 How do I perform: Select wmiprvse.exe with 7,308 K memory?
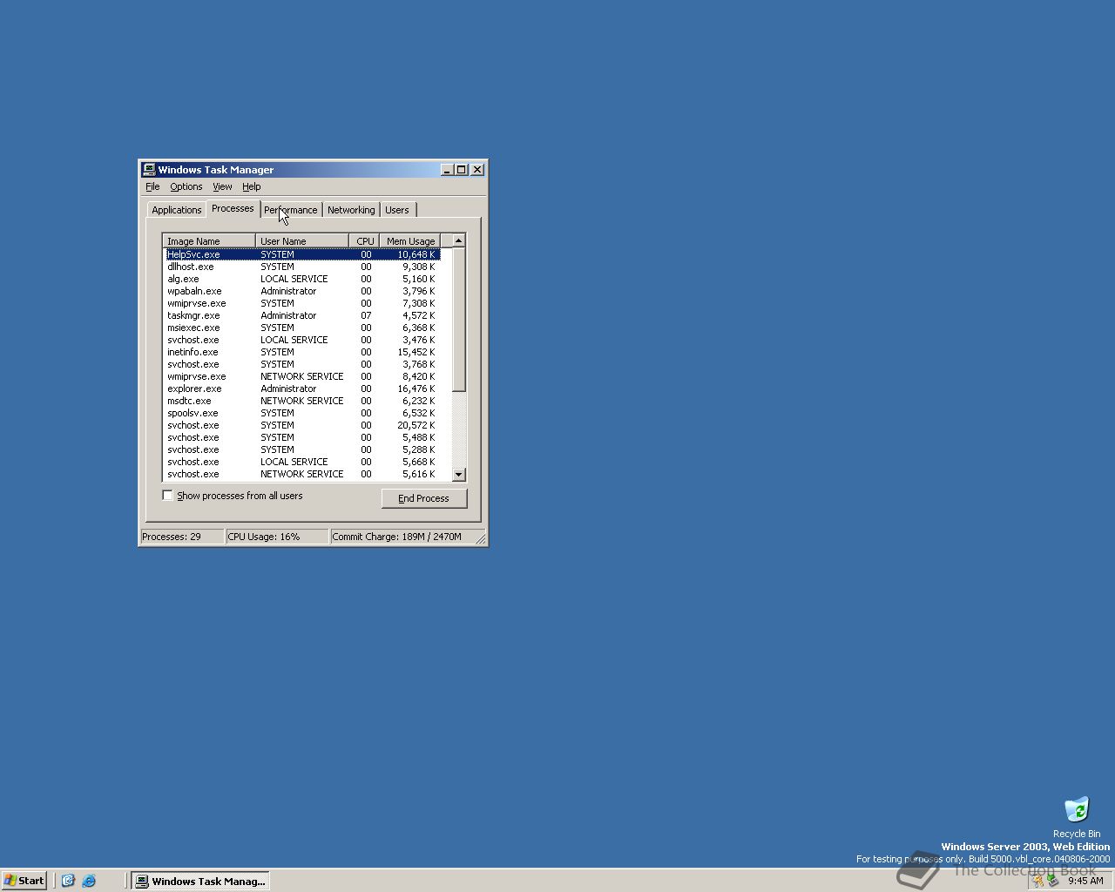coord(303,303)
